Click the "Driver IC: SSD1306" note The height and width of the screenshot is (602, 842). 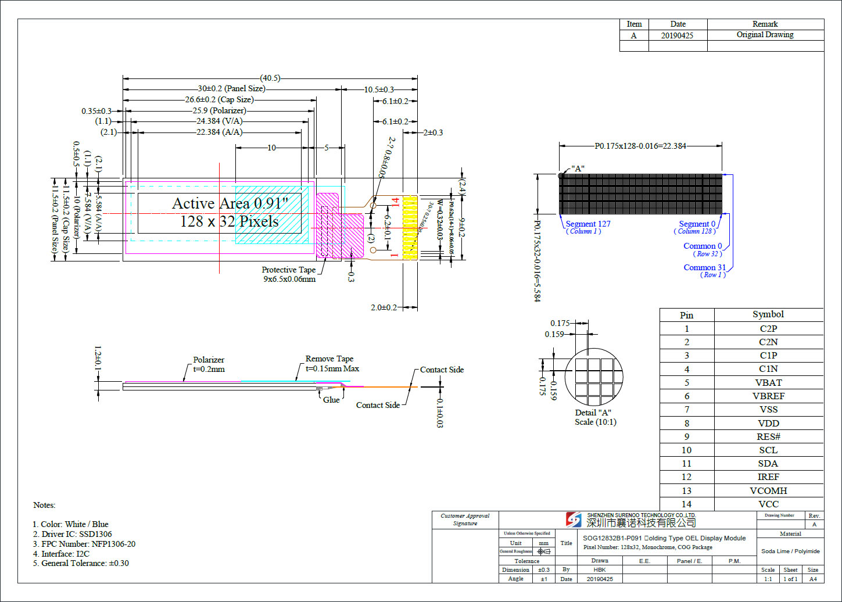(72, 534)
